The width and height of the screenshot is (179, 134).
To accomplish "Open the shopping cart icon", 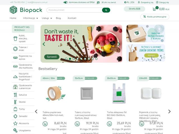I will click(x=154, y=9).
